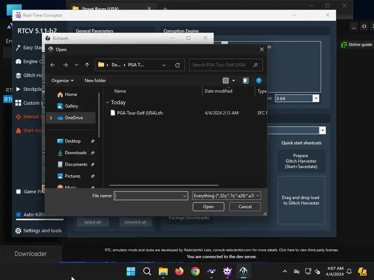374x280 pixels.
Task: Click the Open button
Action: click(208, 207)
